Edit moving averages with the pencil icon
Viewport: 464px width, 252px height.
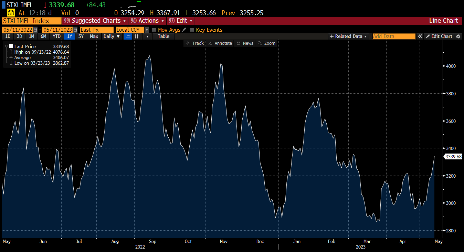click(x=184, y=30)
